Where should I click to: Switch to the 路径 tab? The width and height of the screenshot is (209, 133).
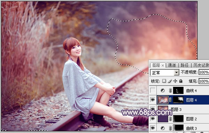[185, 65]
